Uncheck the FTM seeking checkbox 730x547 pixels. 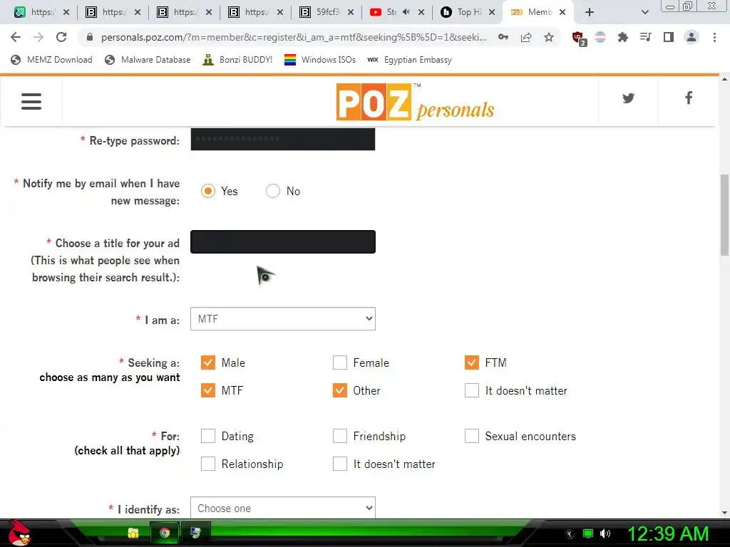point(472,363)
